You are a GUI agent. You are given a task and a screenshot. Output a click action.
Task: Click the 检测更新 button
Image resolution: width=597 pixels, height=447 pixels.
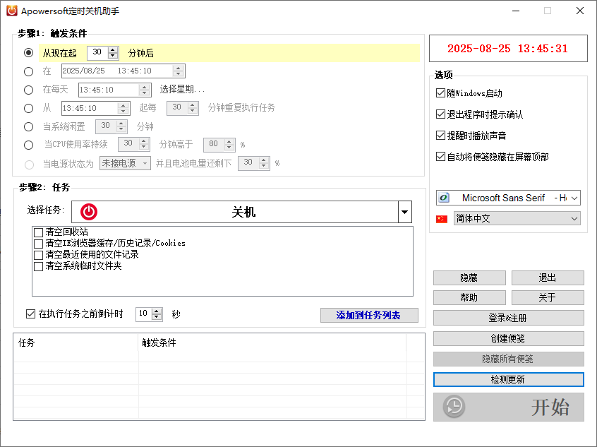(508, 379)
